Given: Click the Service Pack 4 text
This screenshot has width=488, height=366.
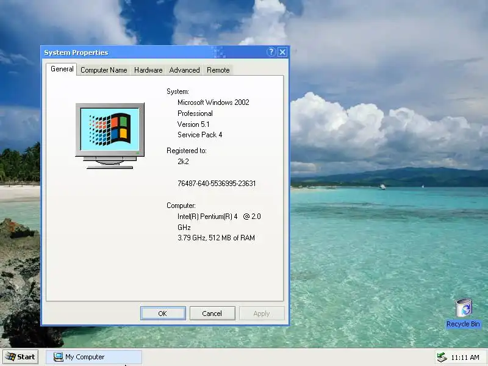Looking at the screenshot, I should point(200,135).
